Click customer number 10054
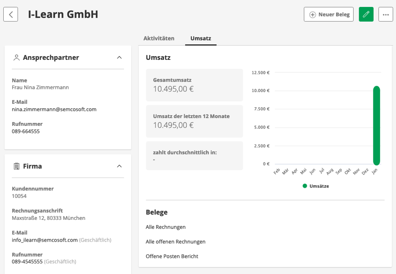Image resolution: width=396 pixels, height=274 pixels. coord(19,196)
